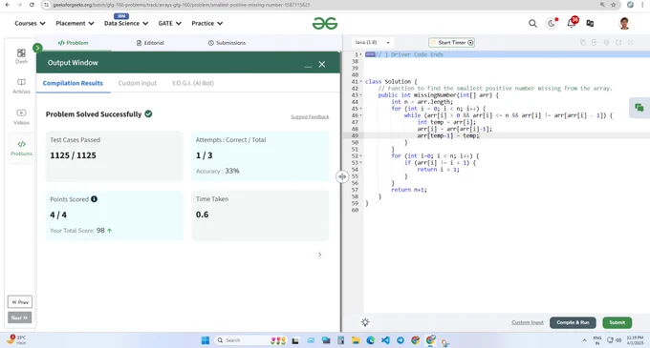Viewport: 650px width, 348px height.
Task: Open Microsoft Edge from the taskbar
Action: [371, 340]
